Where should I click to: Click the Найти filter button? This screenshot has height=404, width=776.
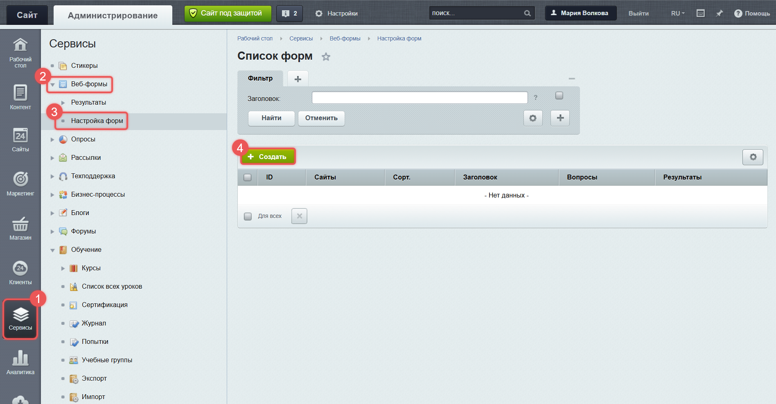coord(271,118)
